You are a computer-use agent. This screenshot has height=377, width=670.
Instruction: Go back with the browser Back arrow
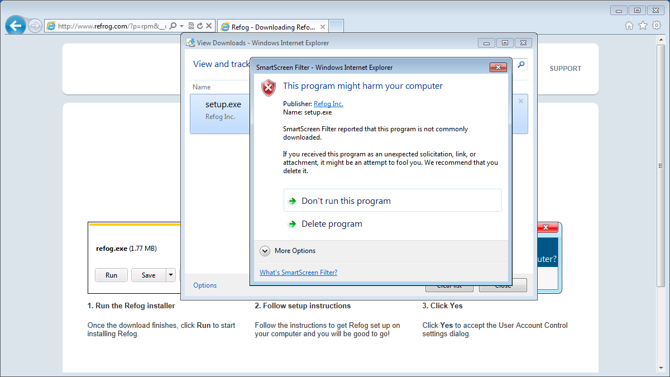pos(16,25)
